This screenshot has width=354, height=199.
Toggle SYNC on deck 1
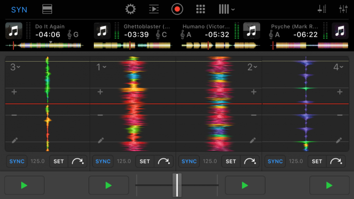(103, 161)
